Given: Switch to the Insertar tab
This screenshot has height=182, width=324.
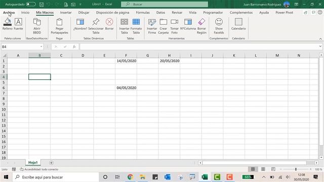Looking at the screenshot, I should click(66, 13).
